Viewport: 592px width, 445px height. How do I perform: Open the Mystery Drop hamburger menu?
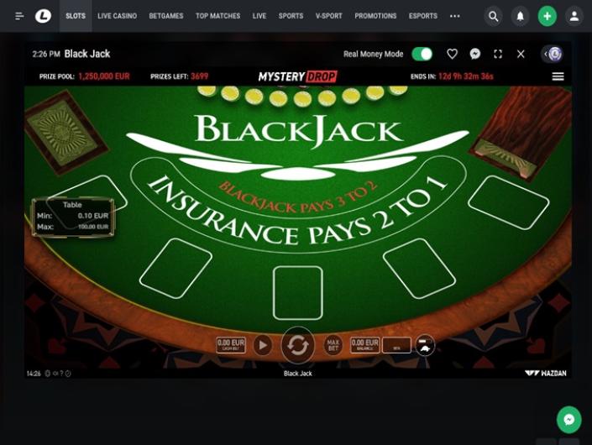click(x=558, y=76)
